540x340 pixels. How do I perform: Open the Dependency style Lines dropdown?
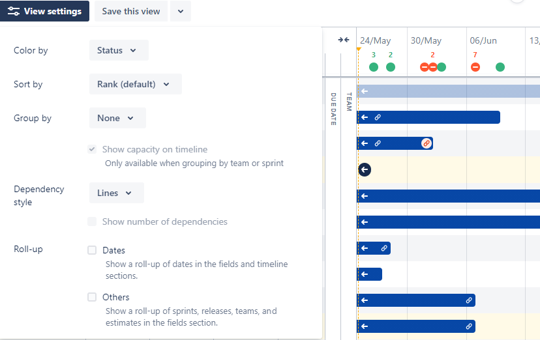click(x=116, y=193)
